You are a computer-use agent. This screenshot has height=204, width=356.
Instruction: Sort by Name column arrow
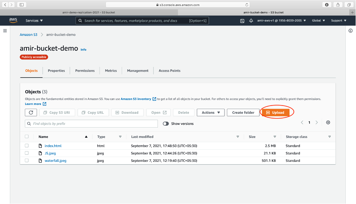(86, 137)
